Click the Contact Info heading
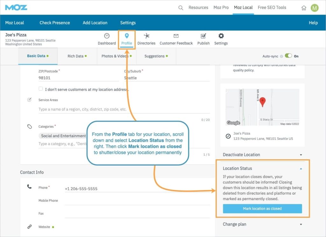Screen dimensions: 326x237 [x=32, y=172]
